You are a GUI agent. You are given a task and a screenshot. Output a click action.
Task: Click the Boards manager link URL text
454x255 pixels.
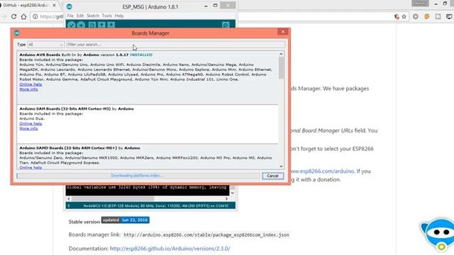(x=206, y=235)
